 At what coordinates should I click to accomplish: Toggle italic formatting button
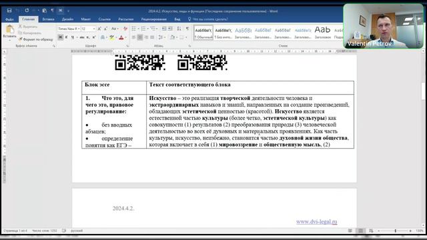(66, 37)
